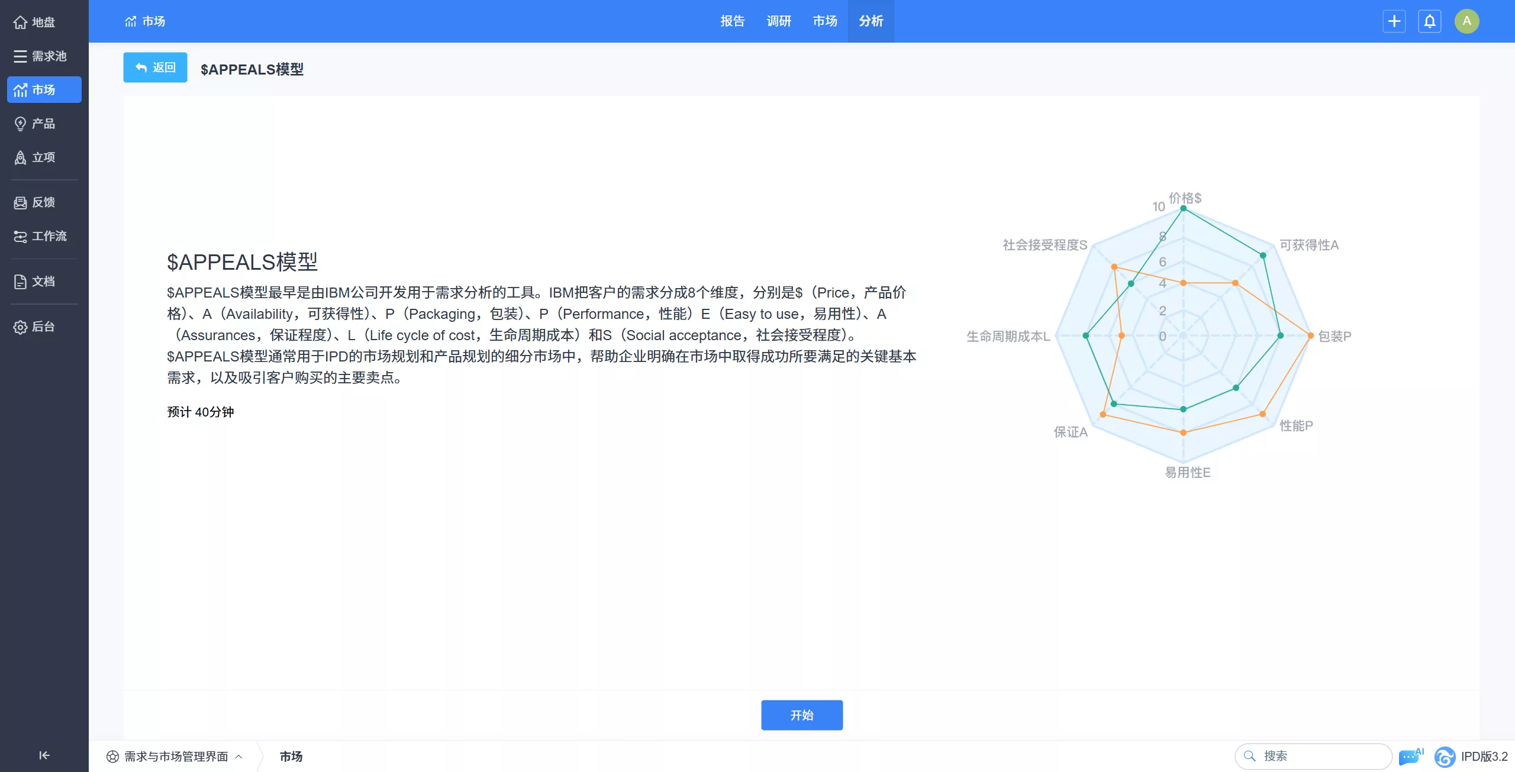Click the 预计 40分钟 estimate text
This screenshot has height=772, width=1515.
click(x=201, y=412)
